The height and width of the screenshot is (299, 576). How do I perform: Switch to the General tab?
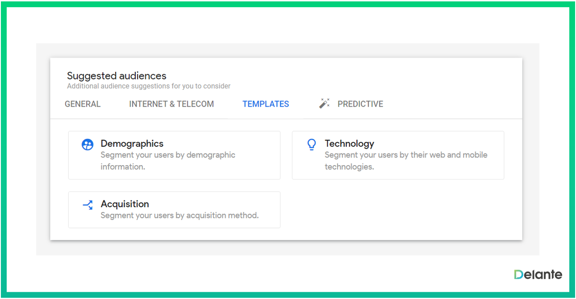pyautogui.click(x=83, y=104)
